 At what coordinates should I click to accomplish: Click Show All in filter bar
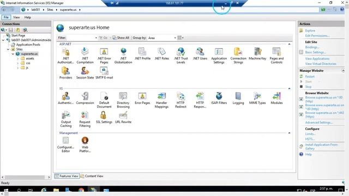(x=121, y=38)
